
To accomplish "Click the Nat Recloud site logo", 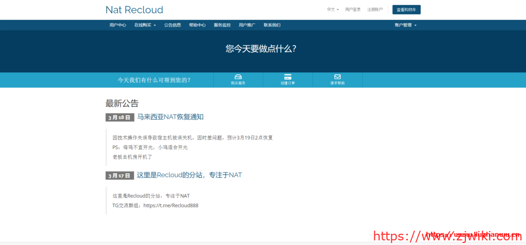I will [x=134, y=10].
